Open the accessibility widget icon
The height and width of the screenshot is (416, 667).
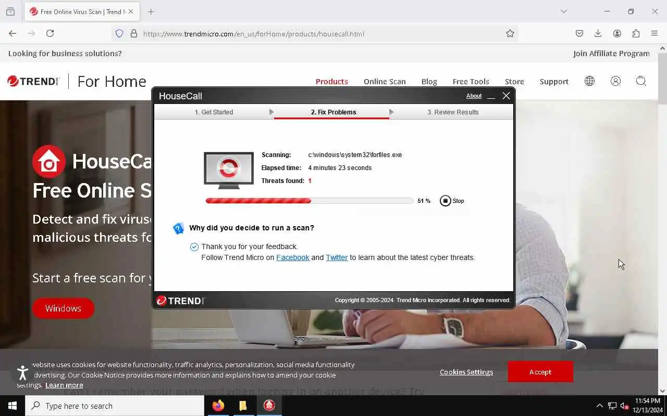[22, 372]
